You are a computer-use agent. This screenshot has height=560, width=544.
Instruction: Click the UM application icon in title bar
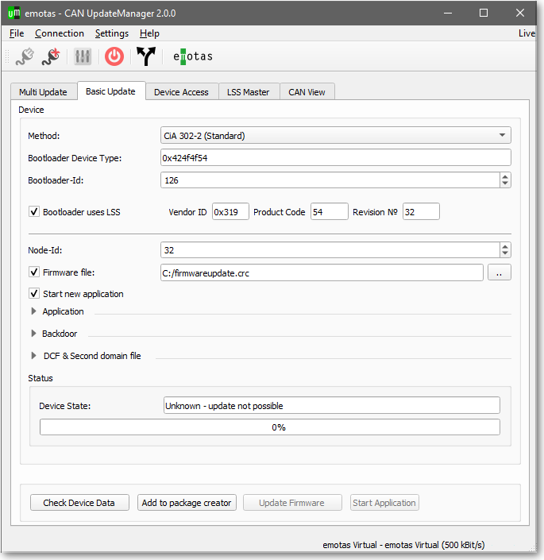point(14,13)
